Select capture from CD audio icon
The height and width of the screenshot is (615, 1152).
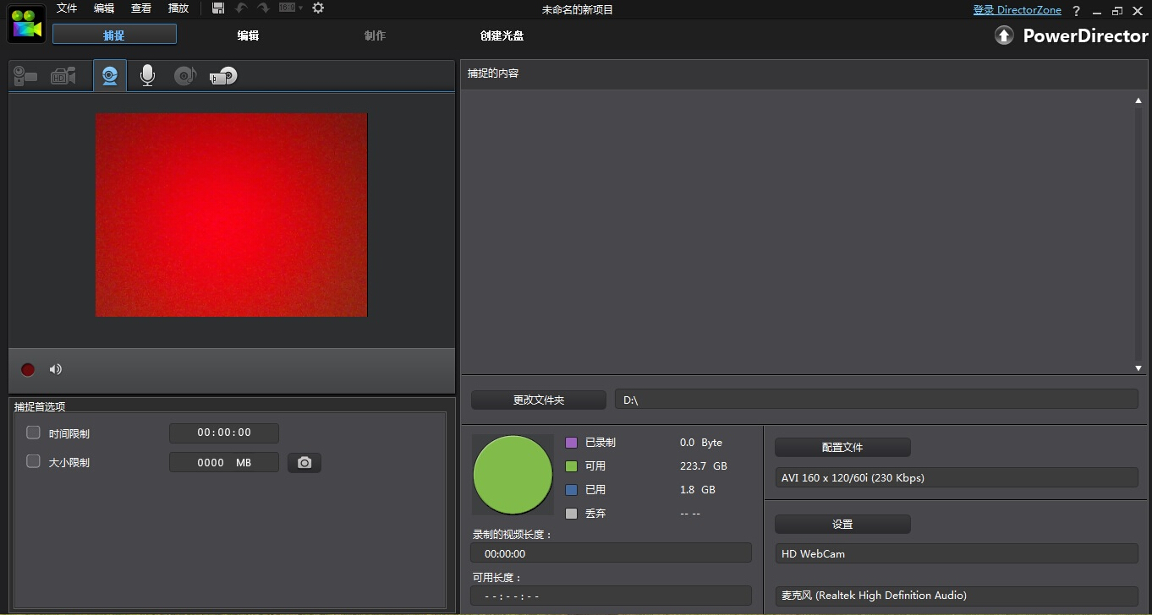click(x=184, y=76)
